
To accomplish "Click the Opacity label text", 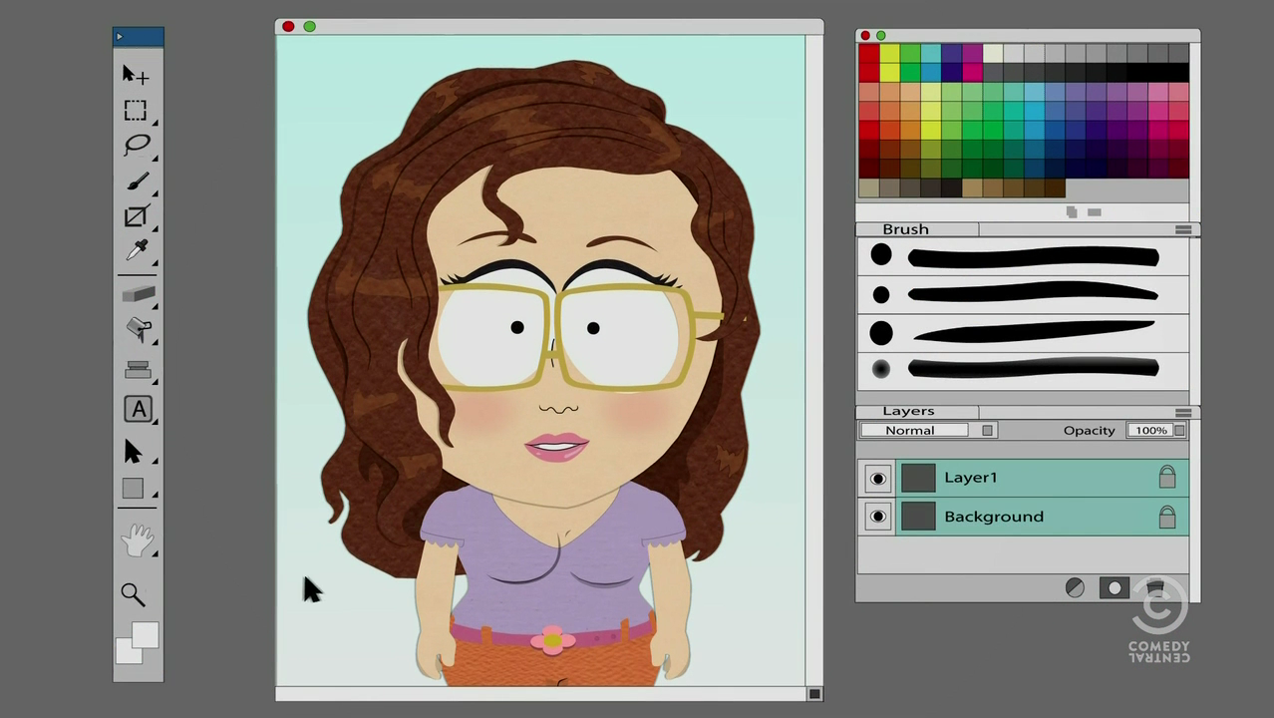I will click(1089, 431).
